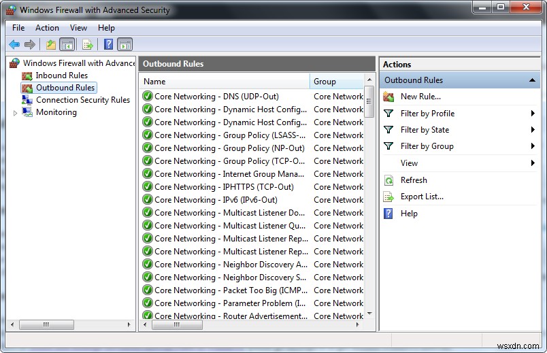Click the Export List icon in Actions pane

pos(388,197)
